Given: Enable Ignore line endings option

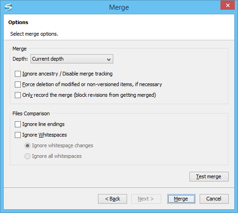Looking at the screenshot, I should click(x=18, y=124).
